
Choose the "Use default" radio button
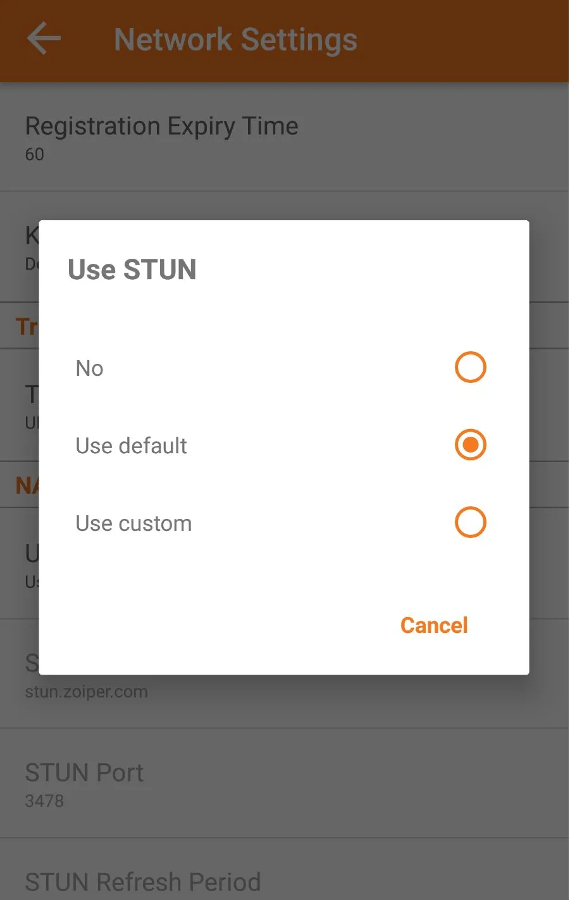point(470,445)
